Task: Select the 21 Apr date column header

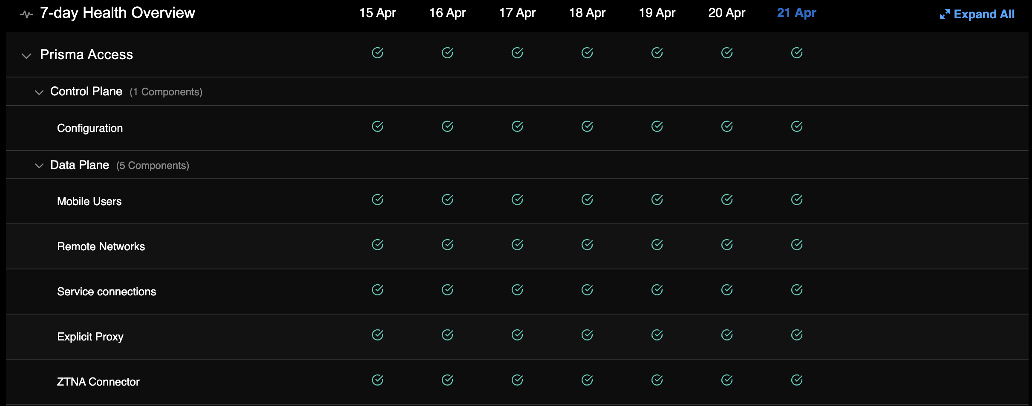Action: (x=796, y=13)
